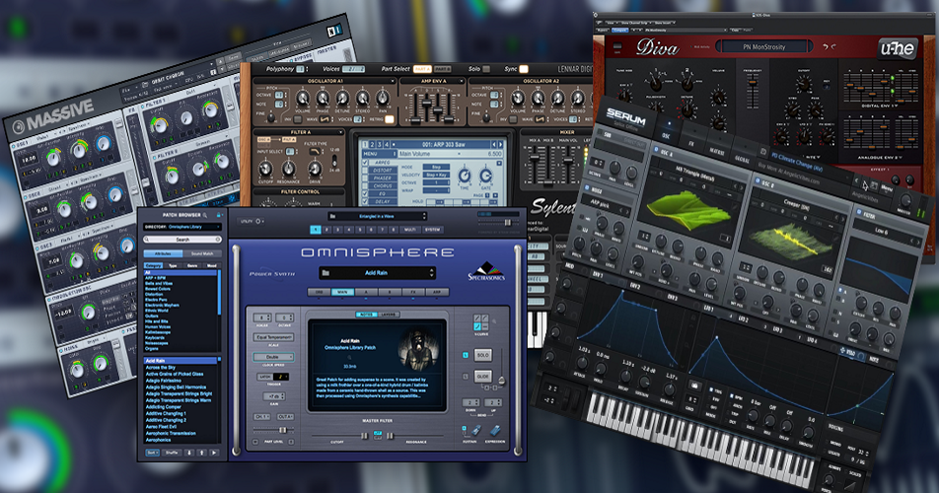
Task: Click the magnifier icon beside Patch Browser title
Action: [205, 215]
